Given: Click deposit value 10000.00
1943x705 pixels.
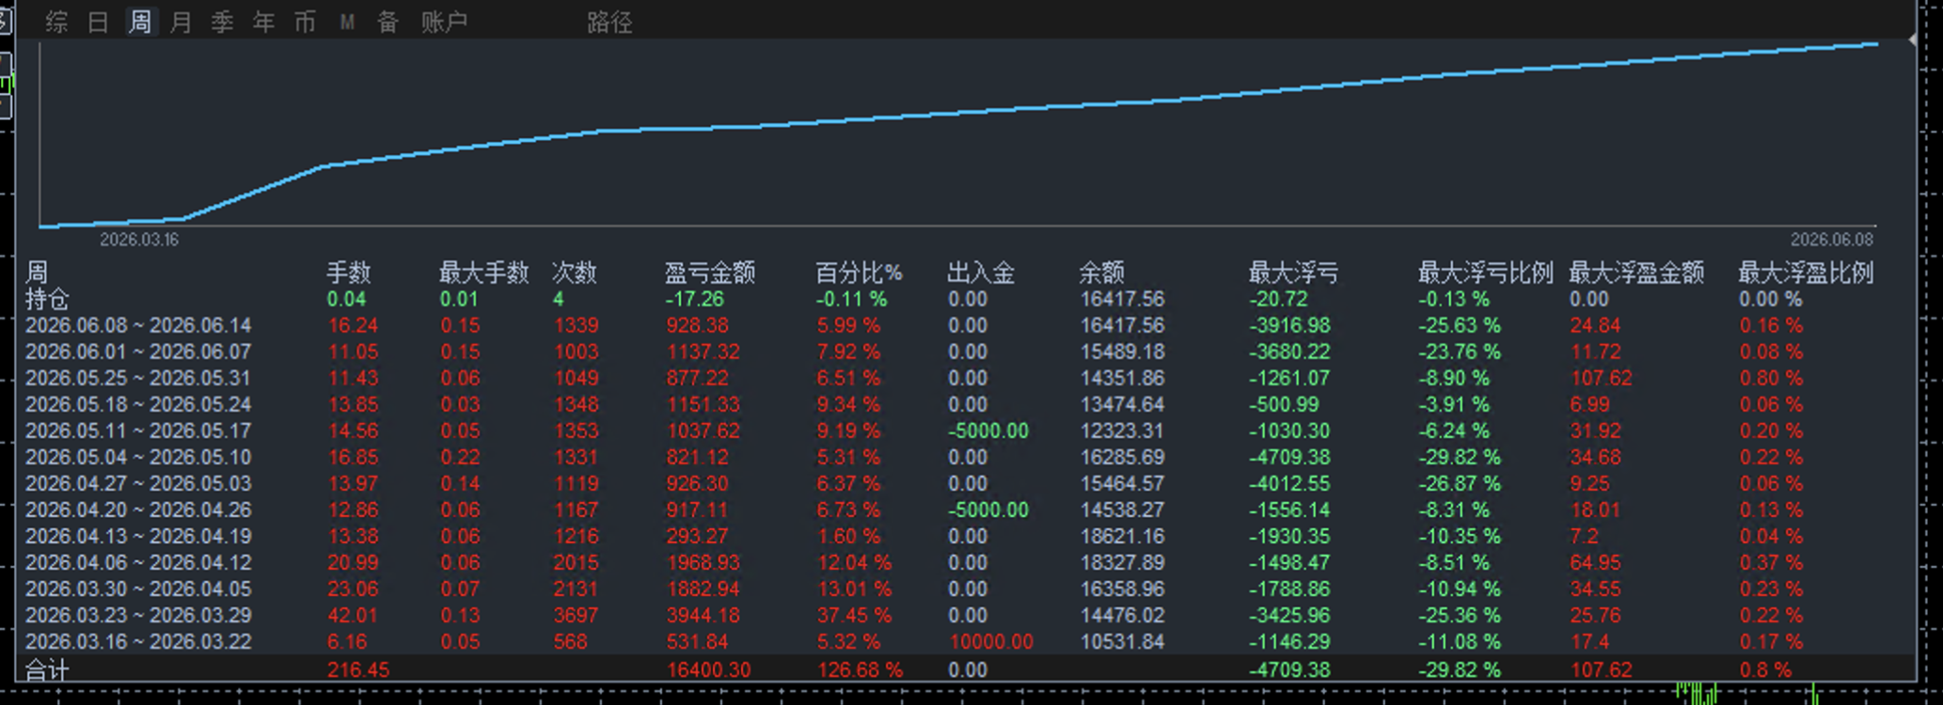Looking at the screenshot, I should pyautogui.click(x=991, y=641).
